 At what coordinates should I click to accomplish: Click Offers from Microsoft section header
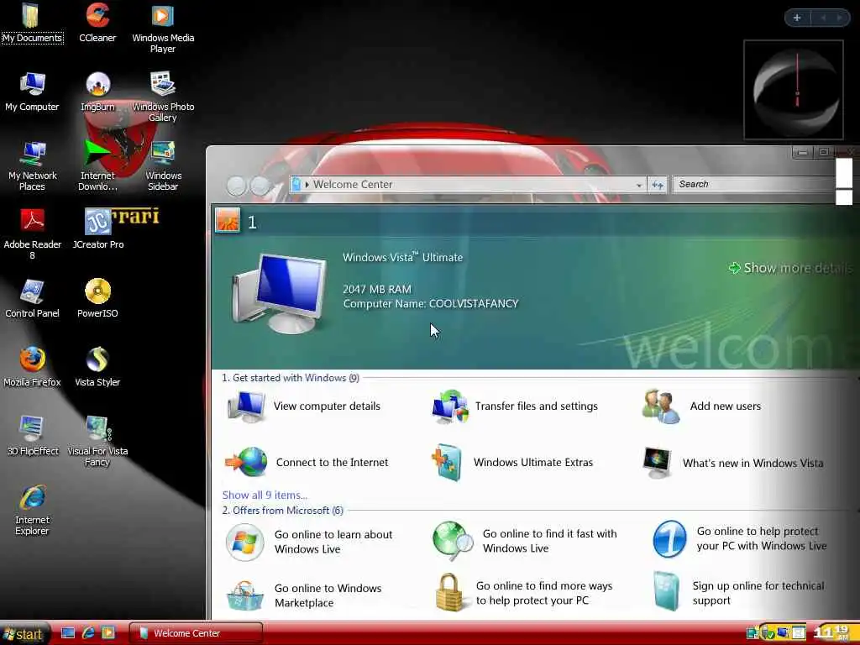(x=282, y=511)
